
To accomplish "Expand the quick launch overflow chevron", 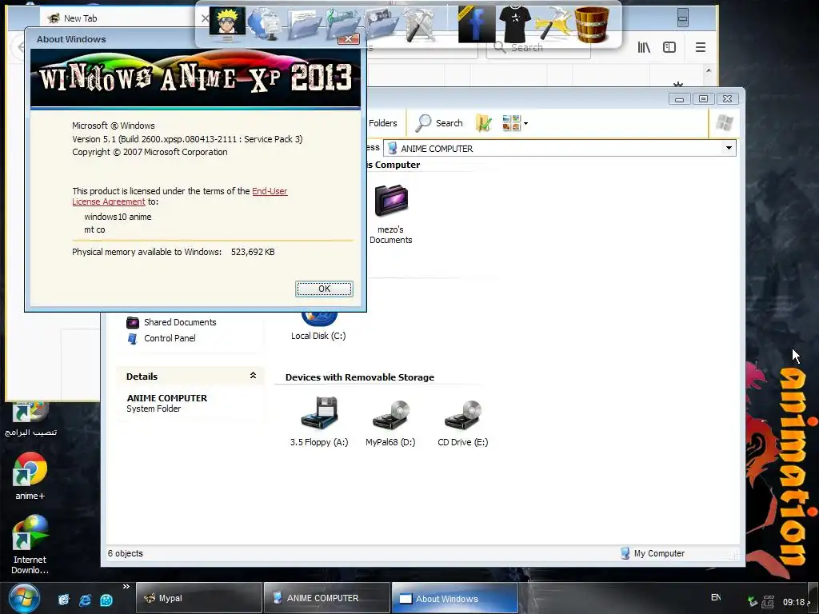I will (x=126, y=587).
